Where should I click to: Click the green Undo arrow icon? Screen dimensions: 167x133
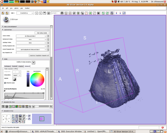(x=103, y=13)
